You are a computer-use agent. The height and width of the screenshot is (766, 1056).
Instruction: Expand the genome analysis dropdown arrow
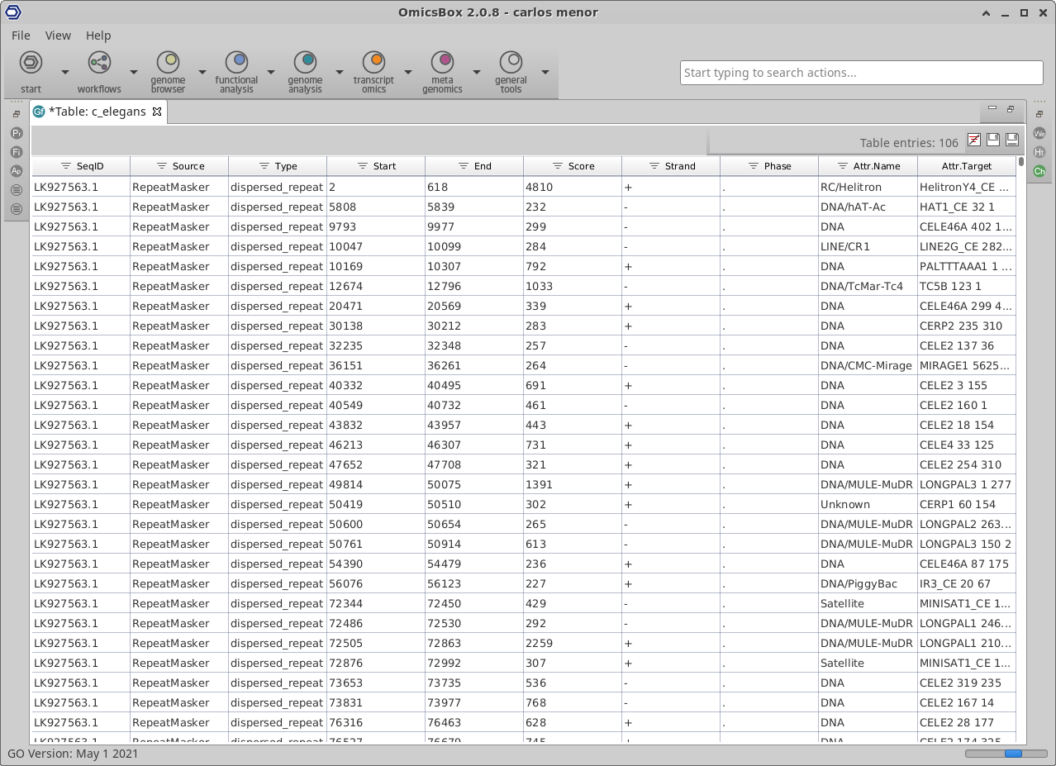click(x=339, y=73)
